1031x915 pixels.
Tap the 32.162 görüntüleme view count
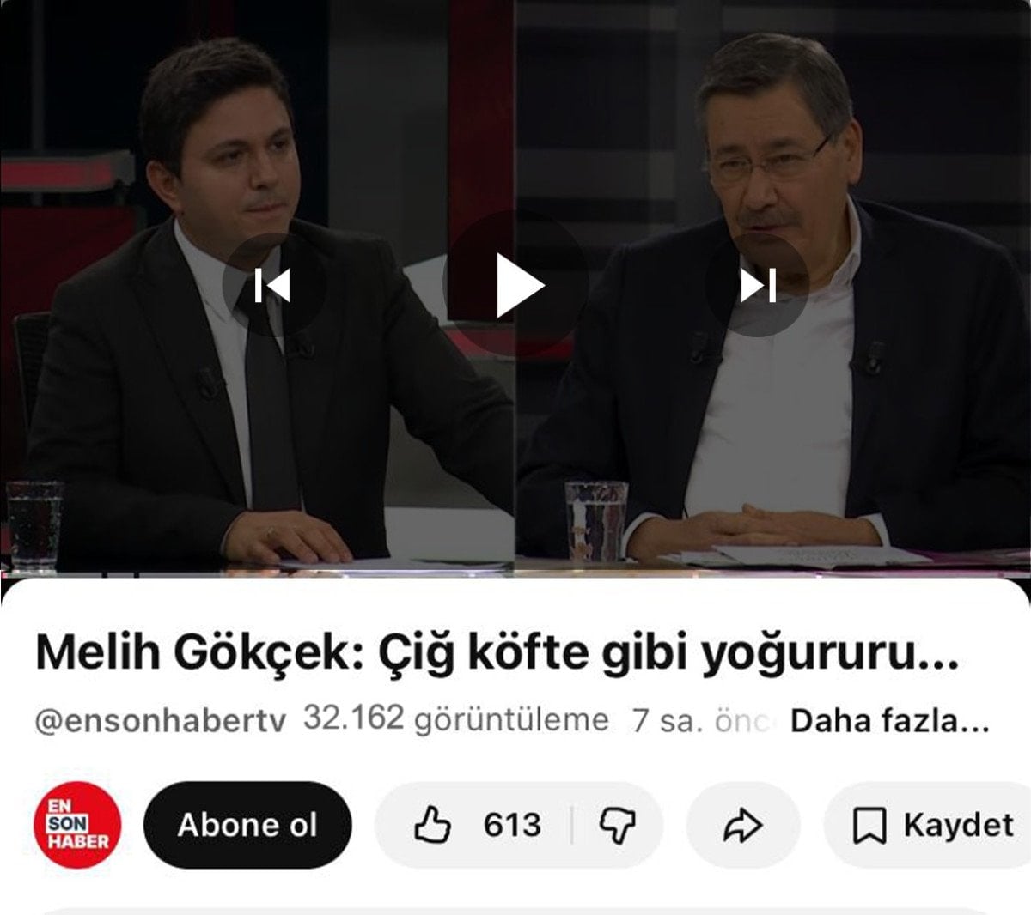455,719
